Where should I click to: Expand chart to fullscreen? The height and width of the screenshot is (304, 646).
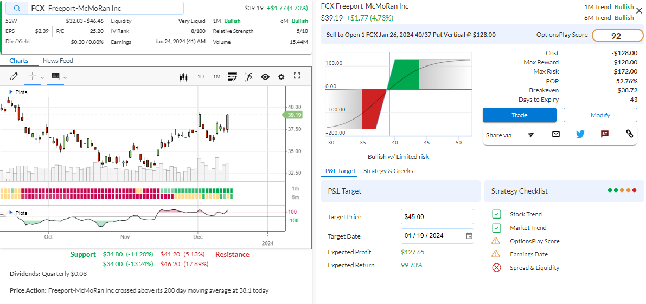coord(297,76)
